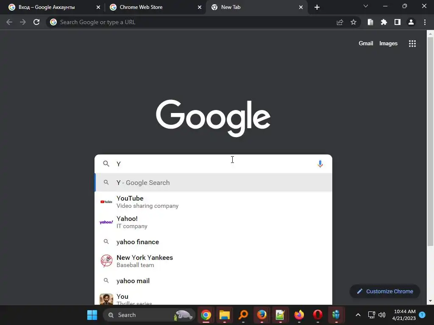Open the Windows Start menu
Viewport: 434px width, 325px height.
pyautogui.click(x=92, y=315)
